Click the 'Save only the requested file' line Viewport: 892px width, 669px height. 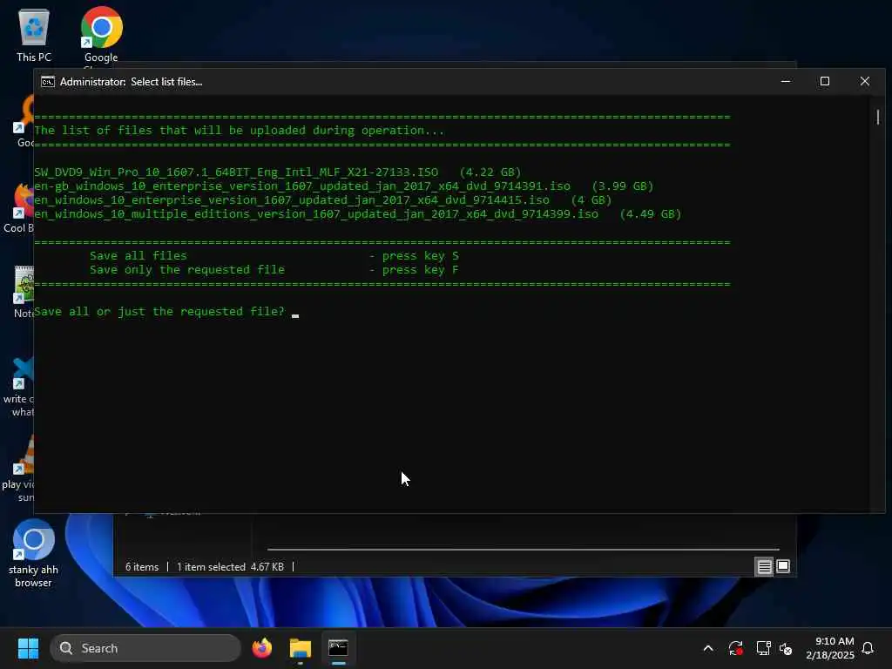(x=274, y=270)
